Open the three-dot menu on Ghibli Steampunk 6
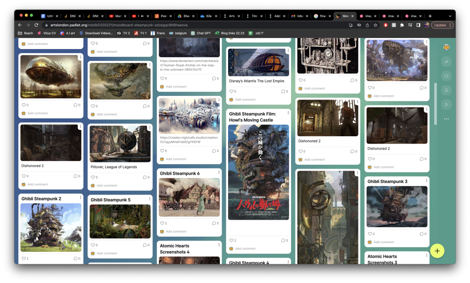 219,172
